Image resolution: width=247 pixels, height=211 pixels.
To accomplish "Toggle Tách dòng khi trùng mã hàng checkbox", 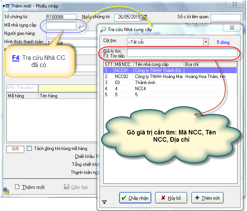I will (x=30, y=149).
